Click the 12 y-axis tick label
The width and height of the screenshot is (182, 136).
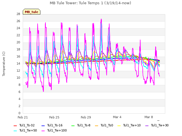tap(18, 71)
